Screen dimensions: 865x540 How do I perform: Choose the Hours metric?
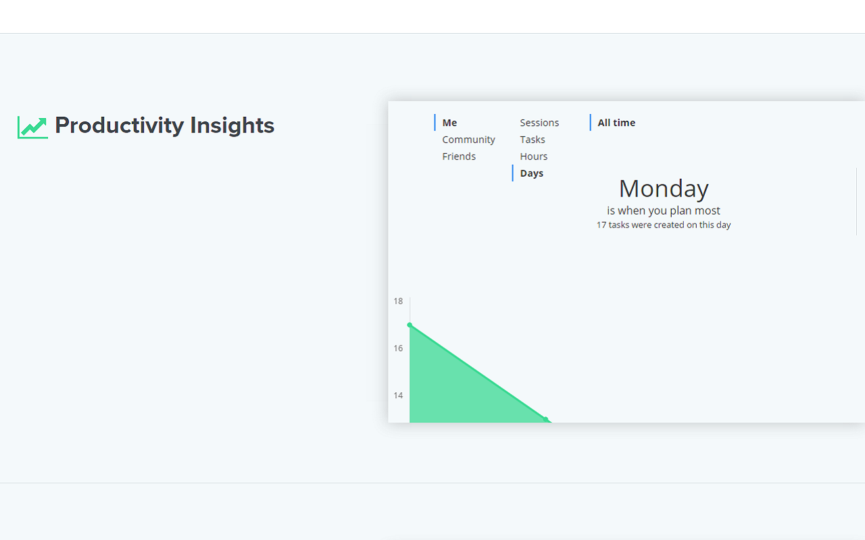coord(534,157)
